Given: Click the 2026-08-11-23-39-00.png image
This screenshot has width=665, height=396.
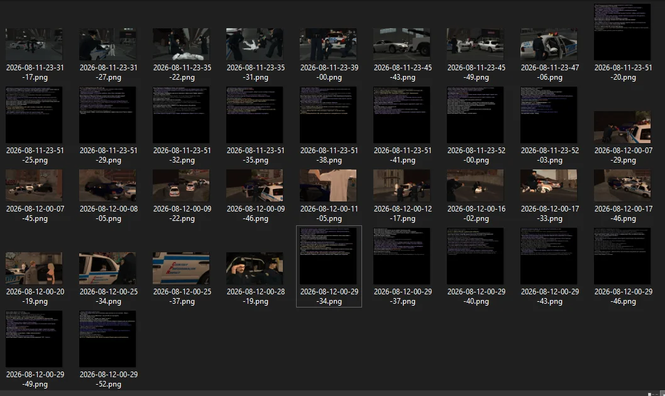Looking at the screenshot, I should click(328, 45).
